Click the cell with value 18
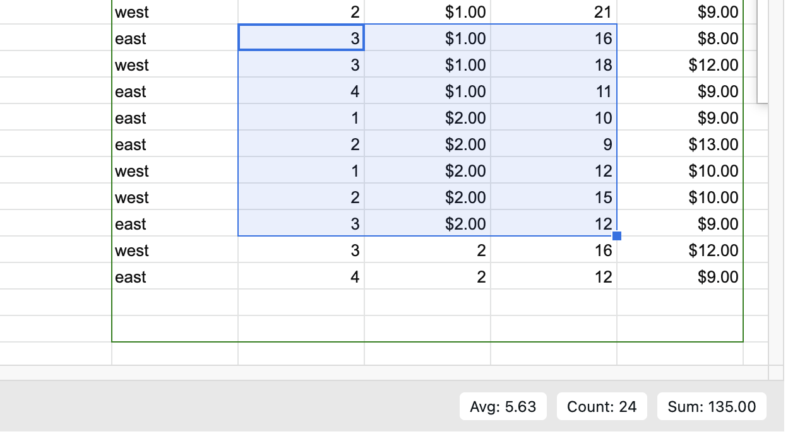The height and width of the screenshot is (434, 788). click(554, 65)
